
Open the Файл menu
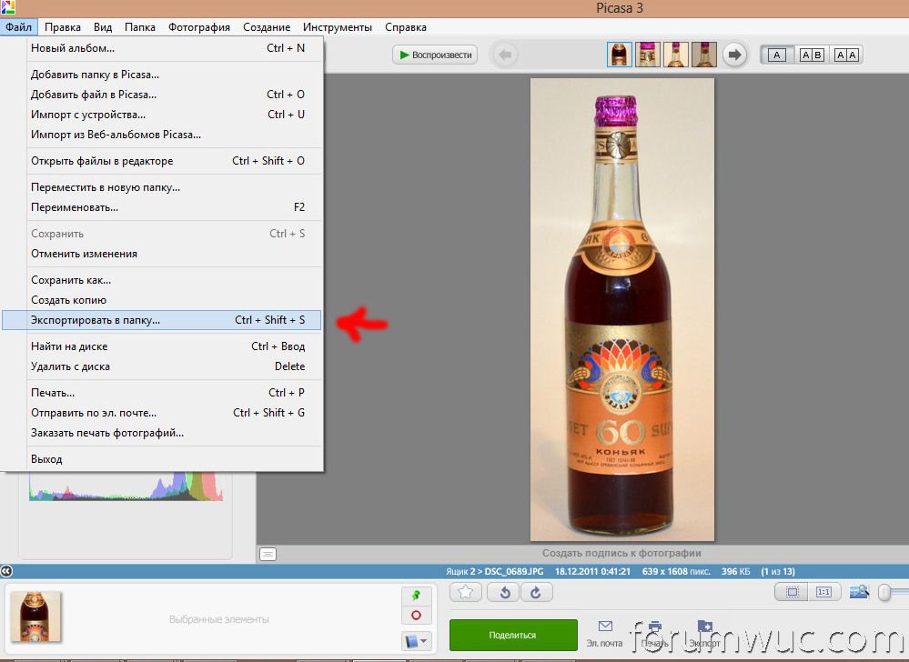coord(18,27)
